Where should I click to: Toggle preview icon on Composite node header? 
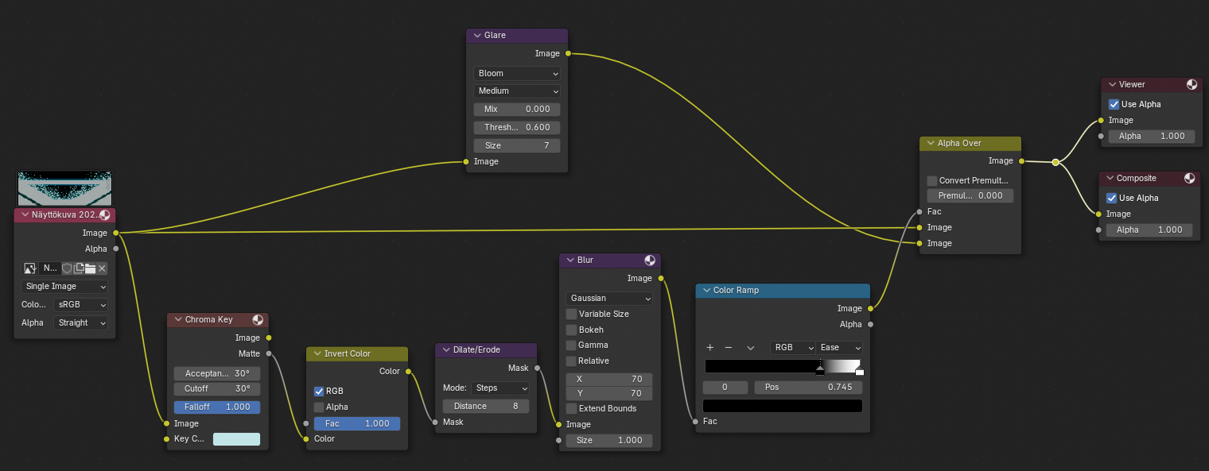click(x=1189, y=178)
